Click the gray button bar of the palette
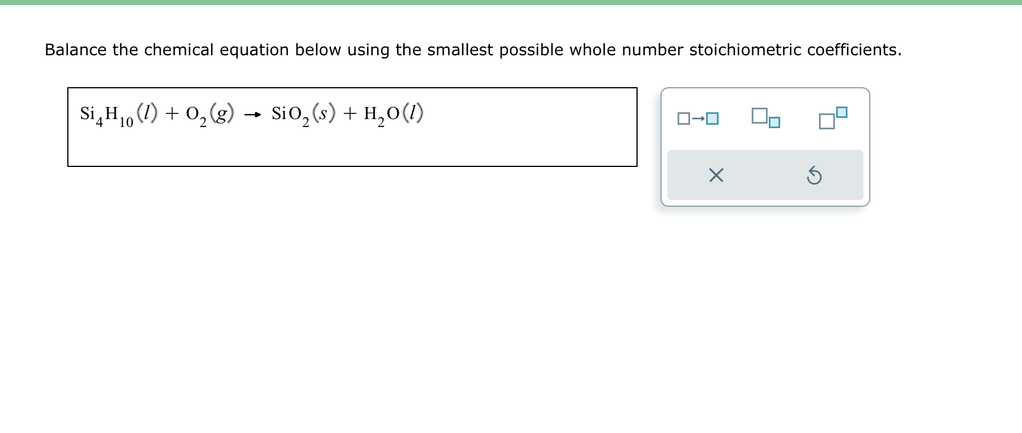Image resolution: width=1022 pixels, height=433 pixels. [x=765, y=175]
